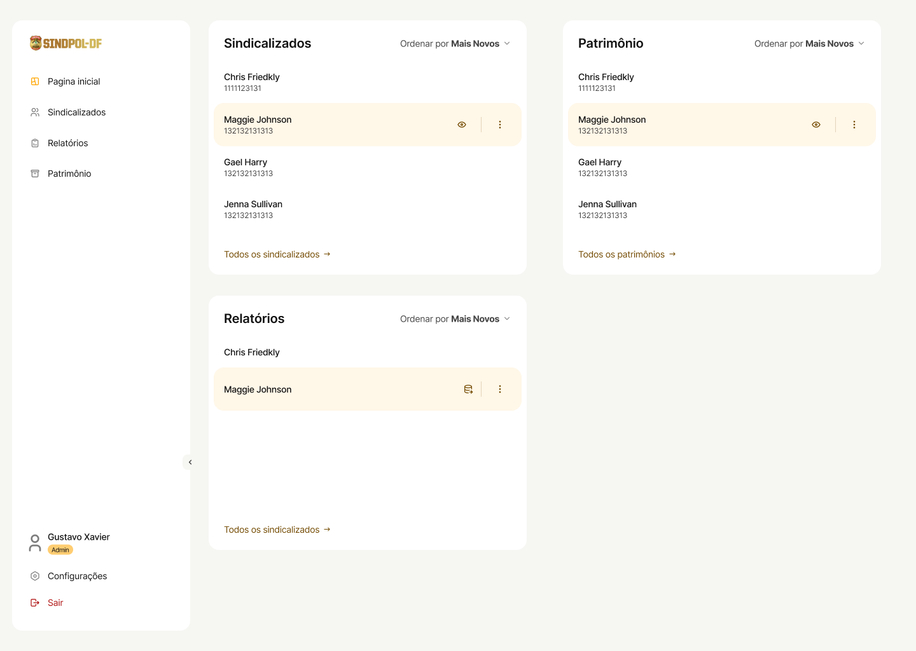View Maggie Johnson via eye icon in Patrimônio
Viewport: 916px width, 651px height.
(816, 125)
